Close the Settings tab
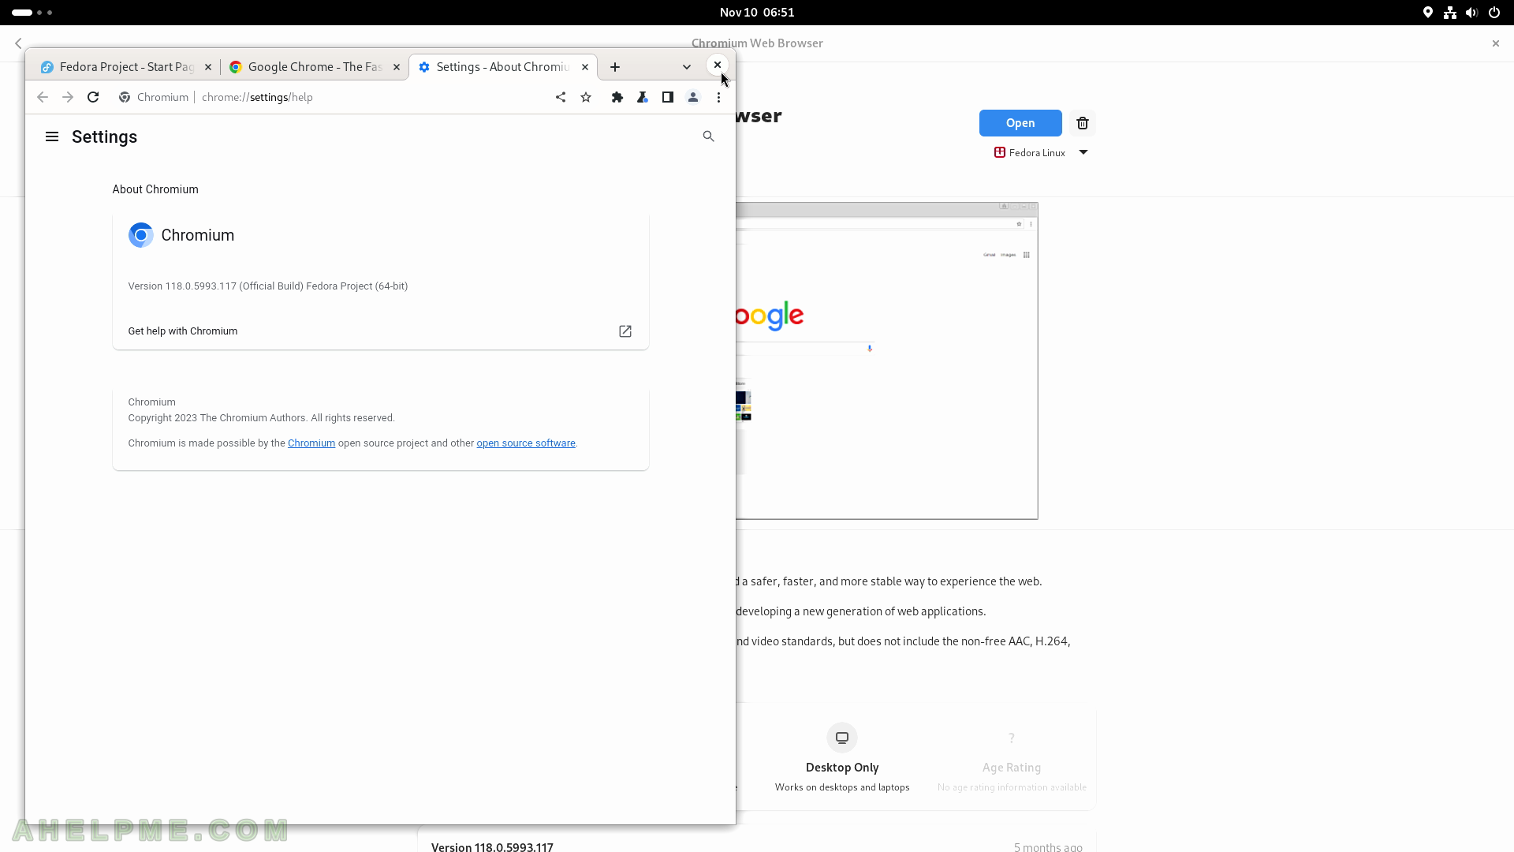 [585, 67]
